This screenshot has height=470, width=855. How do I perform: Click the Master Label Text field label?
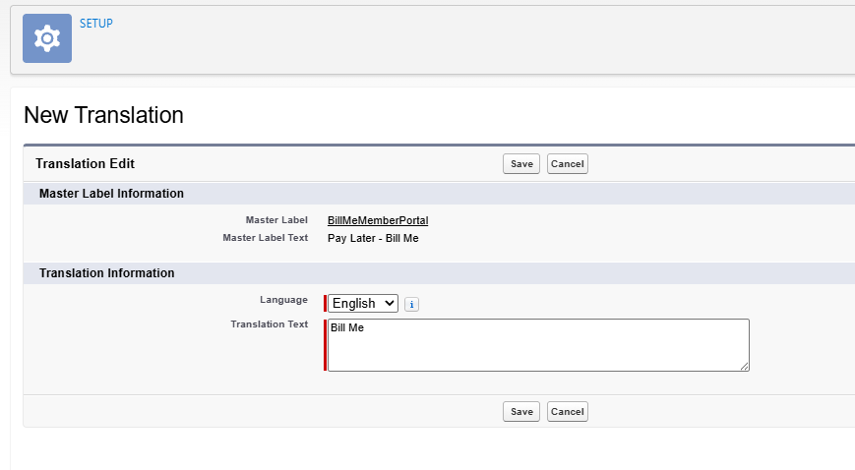[265, 238]
